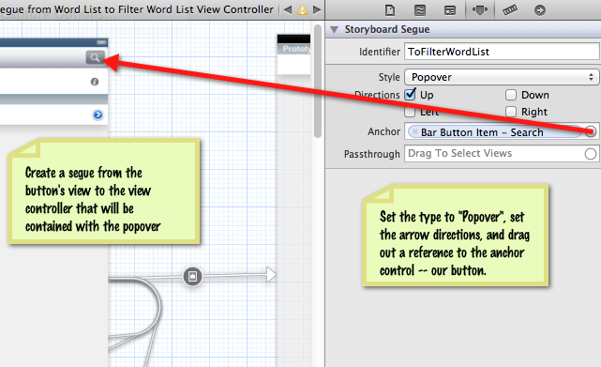The height and width of the screenshot is (367, 601).
Task: Go to next issue with right arrow
Action: 317,9
